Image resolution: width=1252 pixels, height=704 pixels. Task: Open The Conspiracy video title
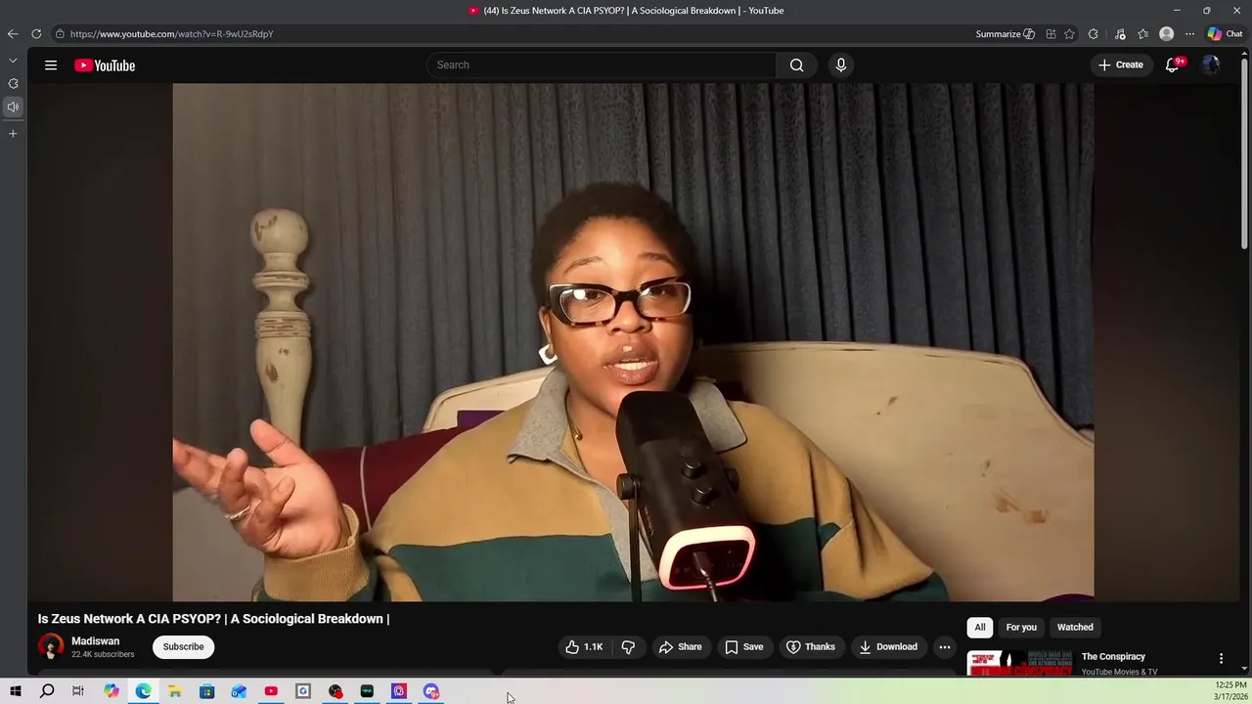pyautogui.click(x=1113, y=657)
